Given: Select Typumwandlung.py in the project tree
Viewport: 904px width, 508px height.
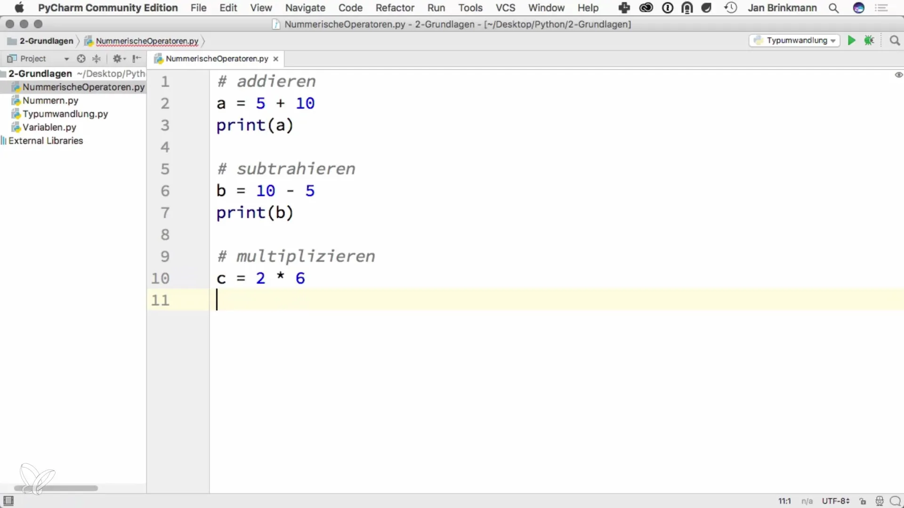Looking at the screenshot, I should pyautogui.click(x=65, y=114).
